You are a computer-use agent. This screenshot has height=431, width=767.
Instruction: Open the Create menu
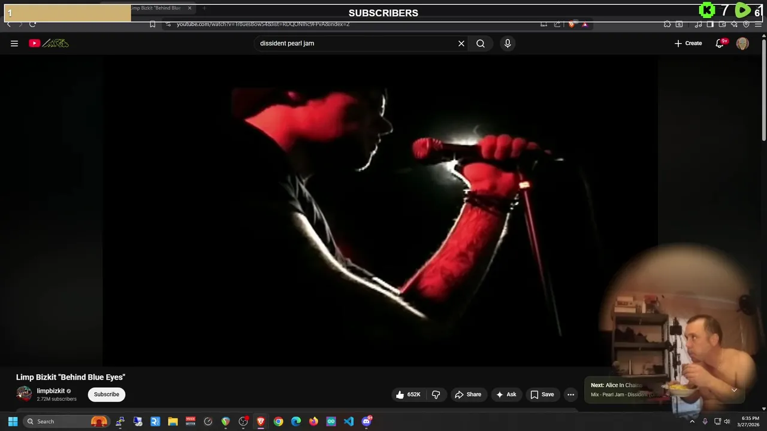[688, 43]
